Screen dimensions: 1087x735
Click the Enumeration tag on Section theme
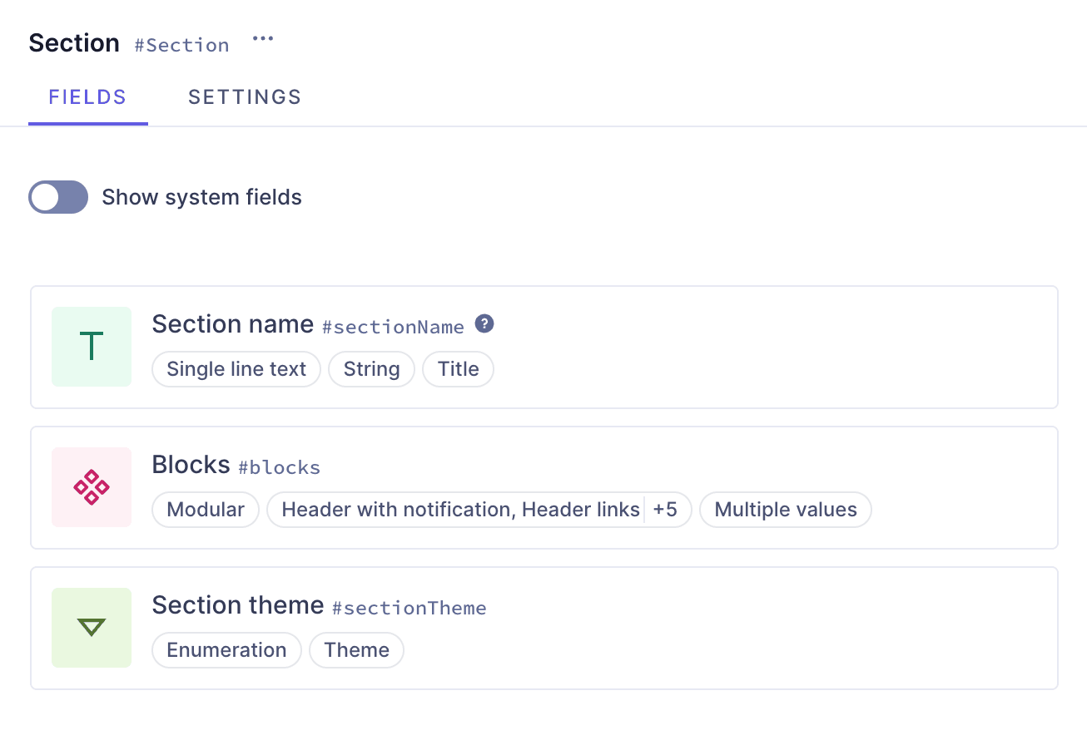tap(226, 650)
